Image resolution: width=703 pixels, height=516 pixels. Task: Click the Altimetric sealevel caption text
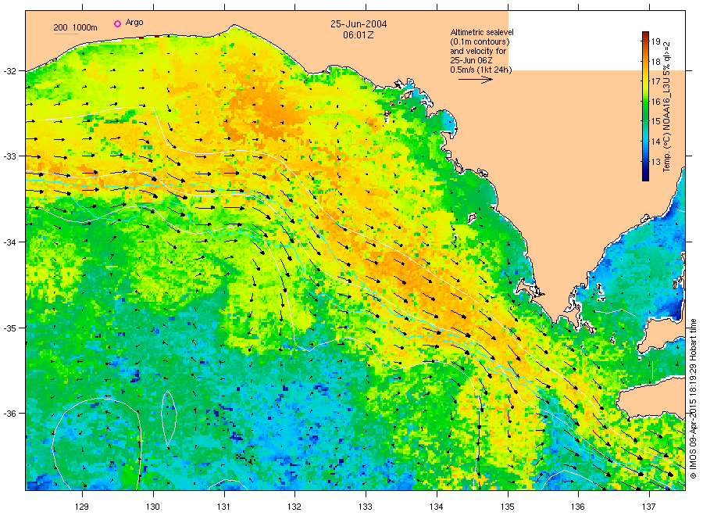pos(482,32)
